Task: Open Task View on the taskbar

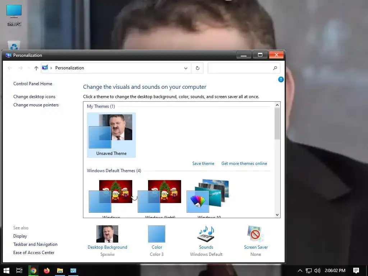Action: (x=19, y=271)
